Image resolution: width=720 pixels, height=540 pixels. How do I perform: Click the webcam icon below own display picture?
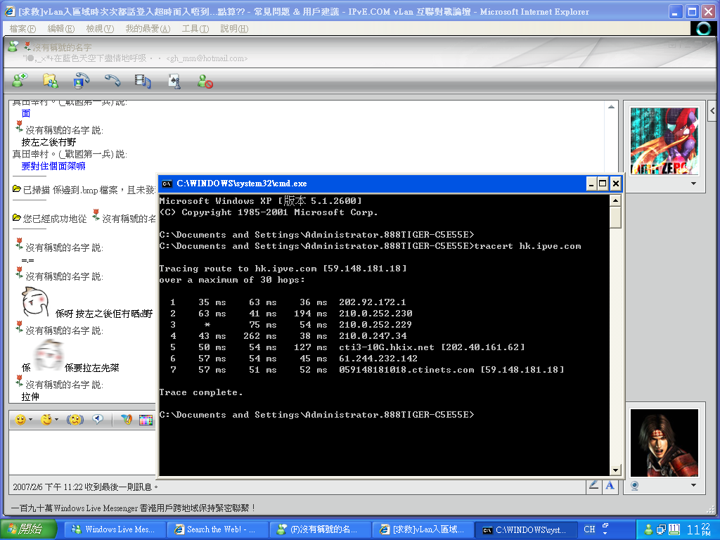[635, 486]
